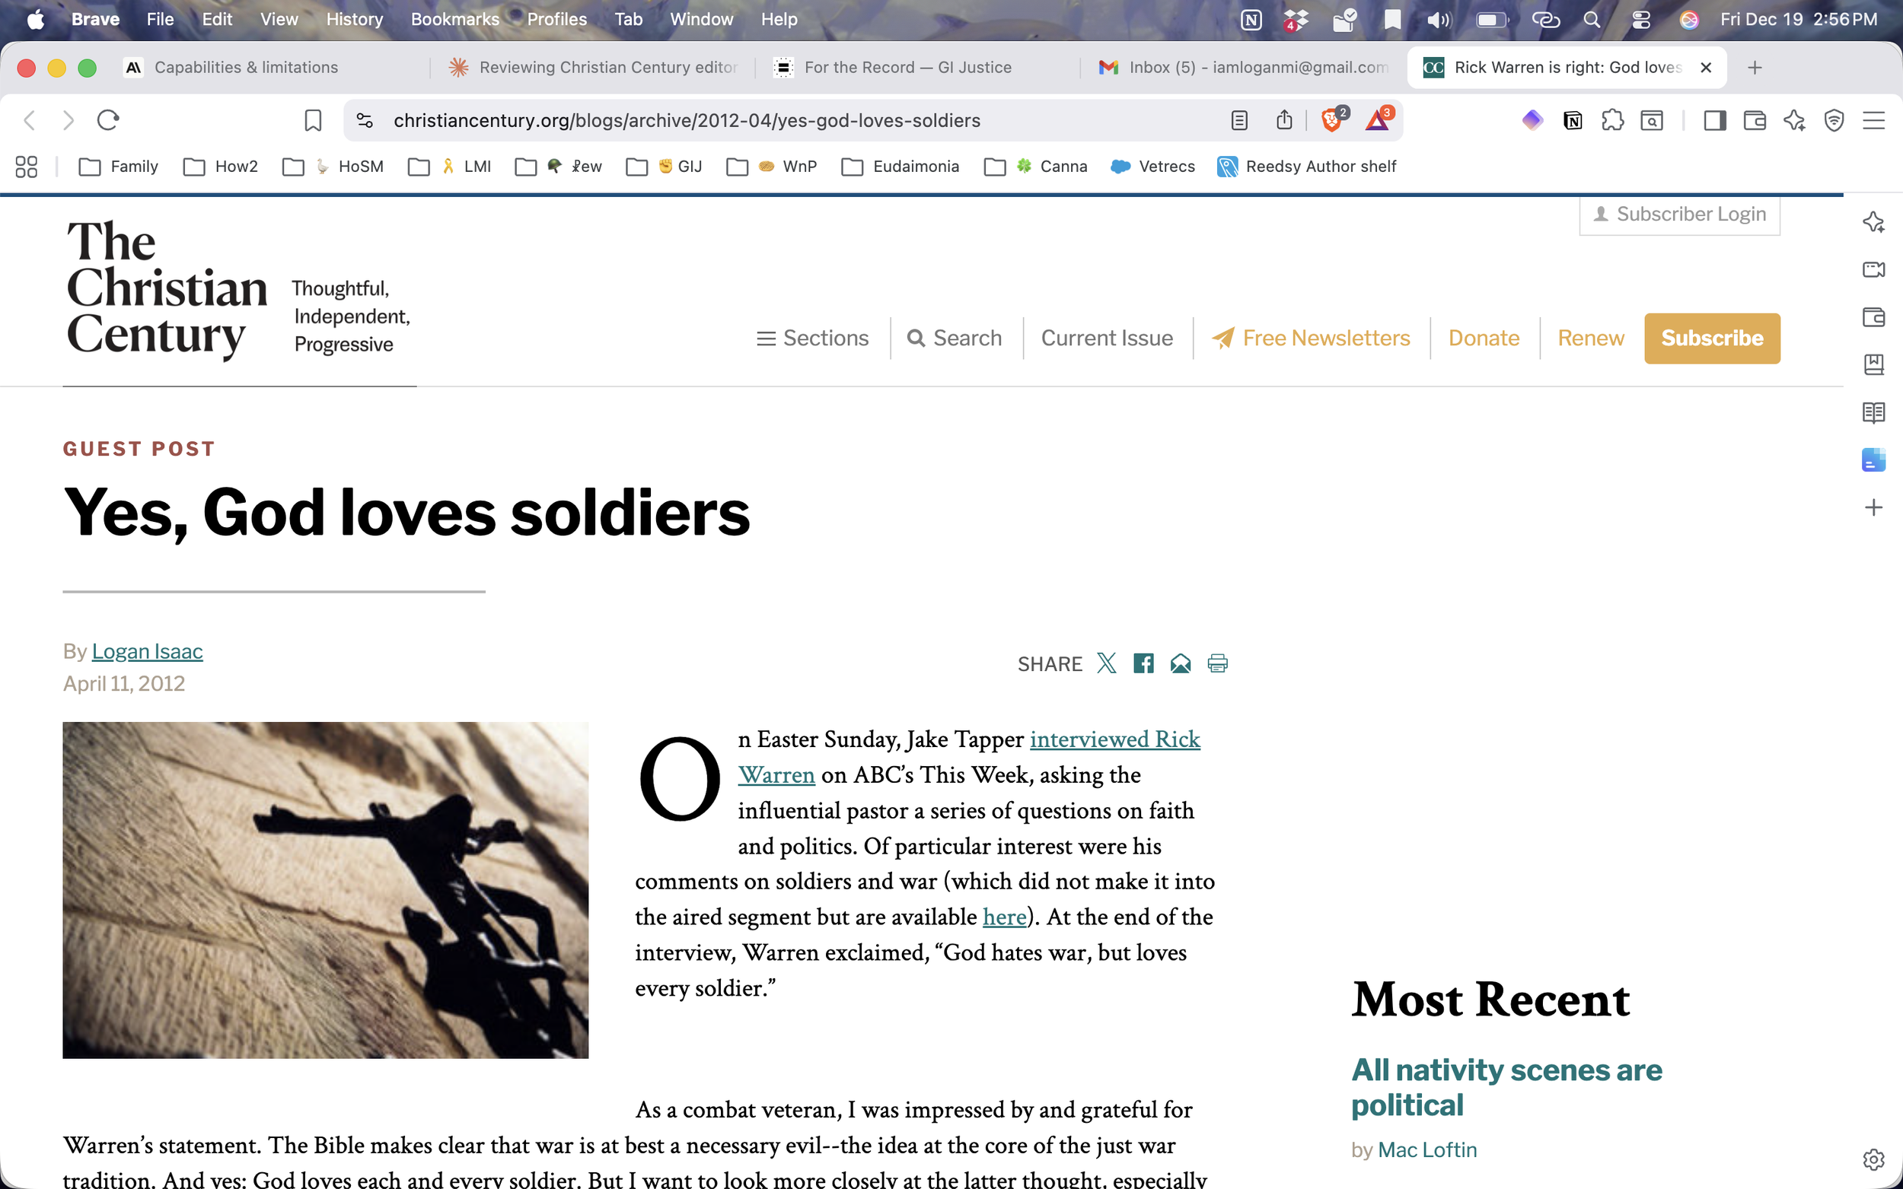
Task: Click the address bar URL field
Action: [x=686, y=120]
